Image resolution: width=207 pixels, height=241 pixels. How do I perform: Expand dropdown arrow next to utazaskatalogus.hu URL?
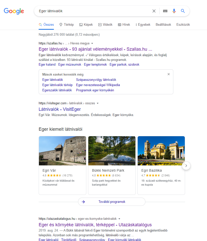[x=119, y=219]
